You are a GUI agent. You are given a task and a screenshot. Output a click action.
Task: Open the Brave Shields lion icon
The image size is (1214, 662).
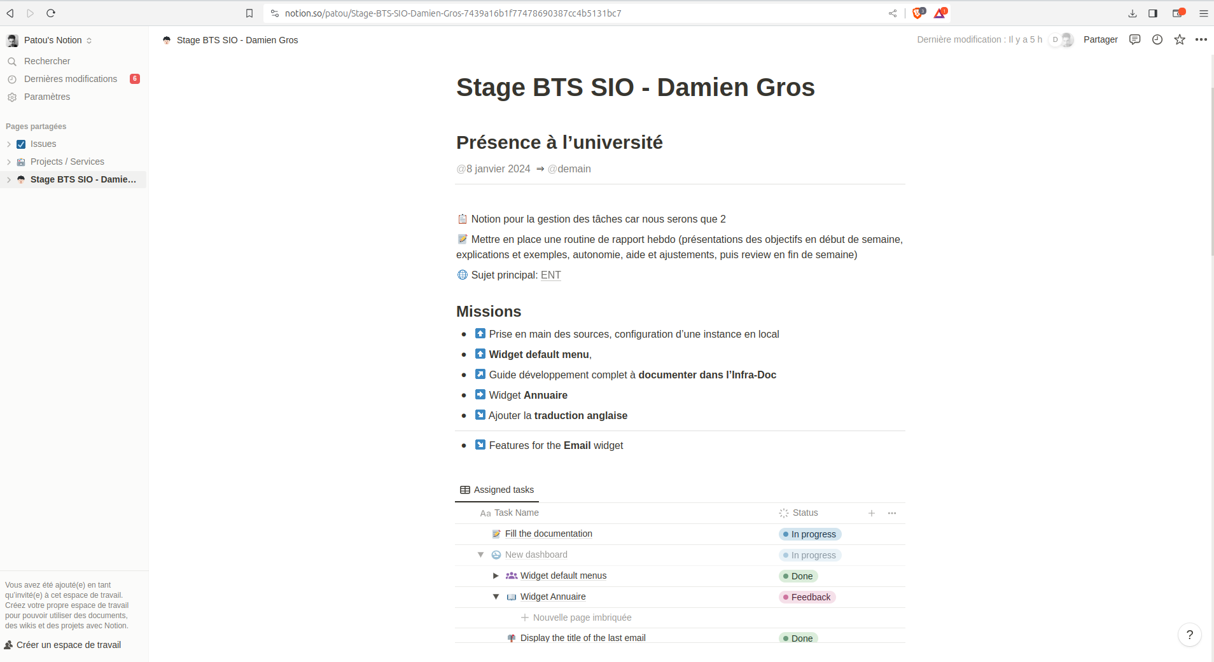point(918,13)
